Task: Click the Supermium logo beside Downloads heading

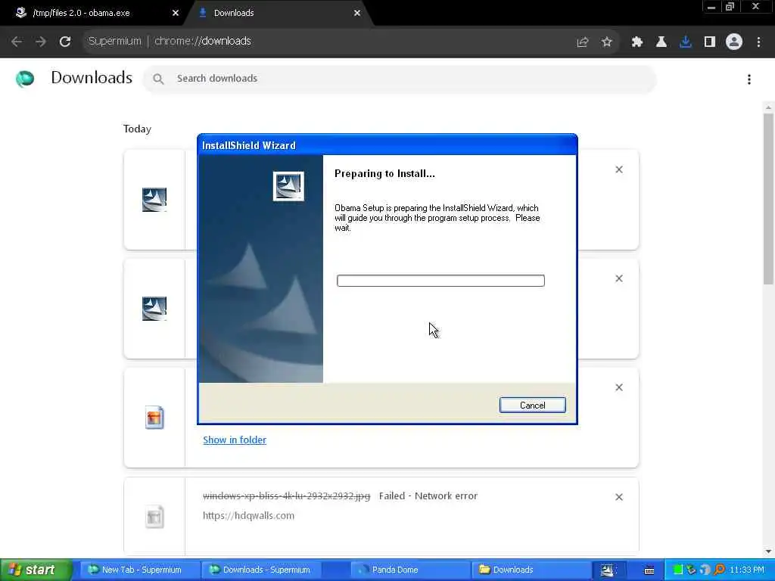Action: click(25, 79)
